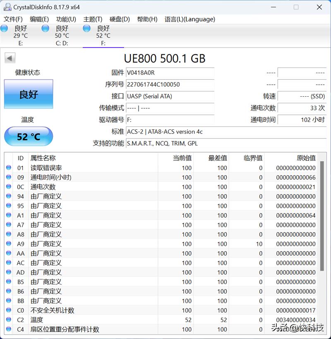
Task: Click the back arrow navigation icon
Action: tap(9, 57)
